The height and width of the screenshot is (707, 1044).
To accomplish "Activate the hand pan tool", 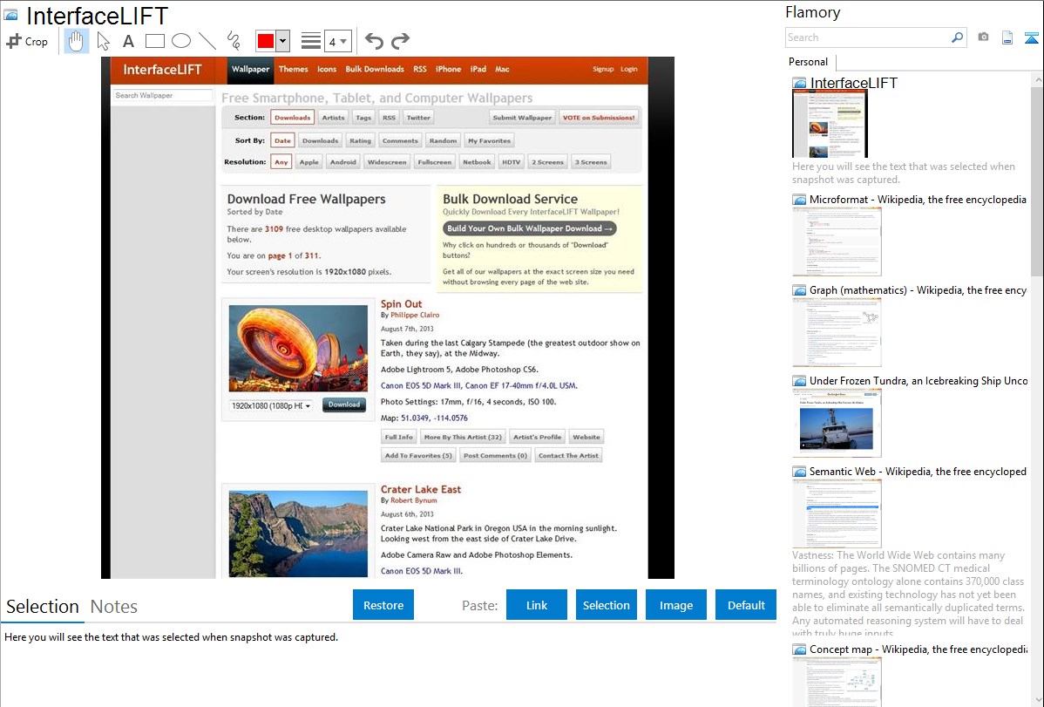I will point(77,41).
